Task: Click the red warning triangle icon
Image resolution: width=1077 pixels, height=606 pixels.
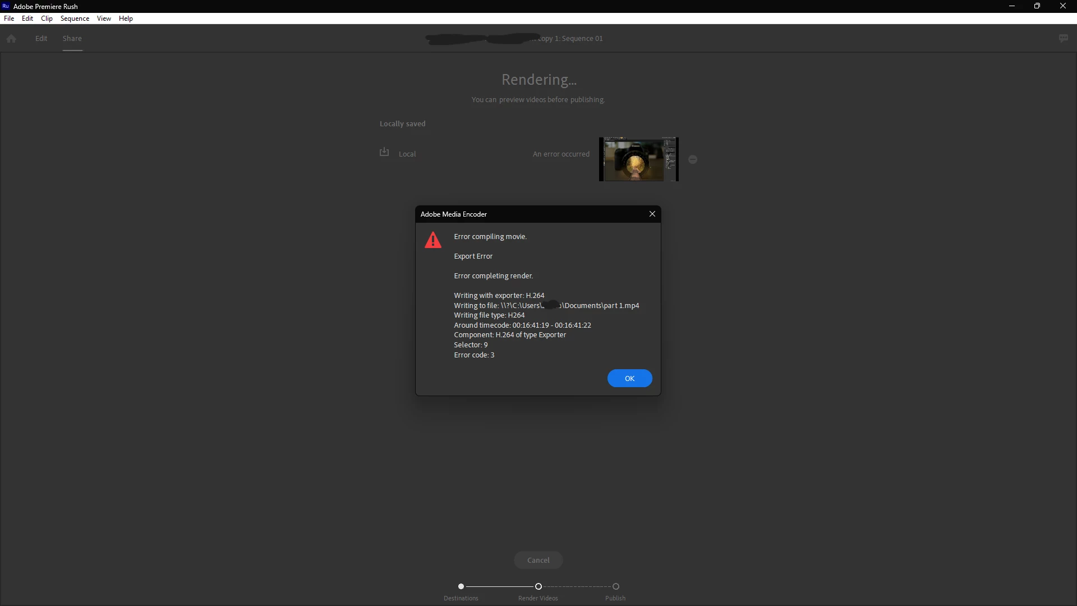Action: click(433, 240)
